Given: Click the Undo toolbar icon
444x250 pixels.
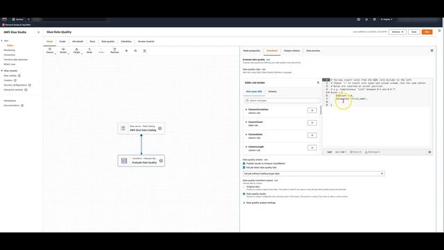Looking at the screenshot, I should tap(89, 51).
